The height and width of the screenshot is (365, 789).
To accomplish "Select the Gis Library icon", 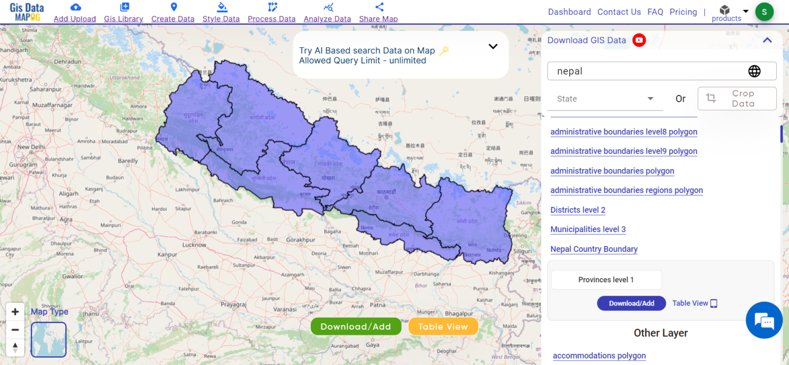I will coord(123,7).
